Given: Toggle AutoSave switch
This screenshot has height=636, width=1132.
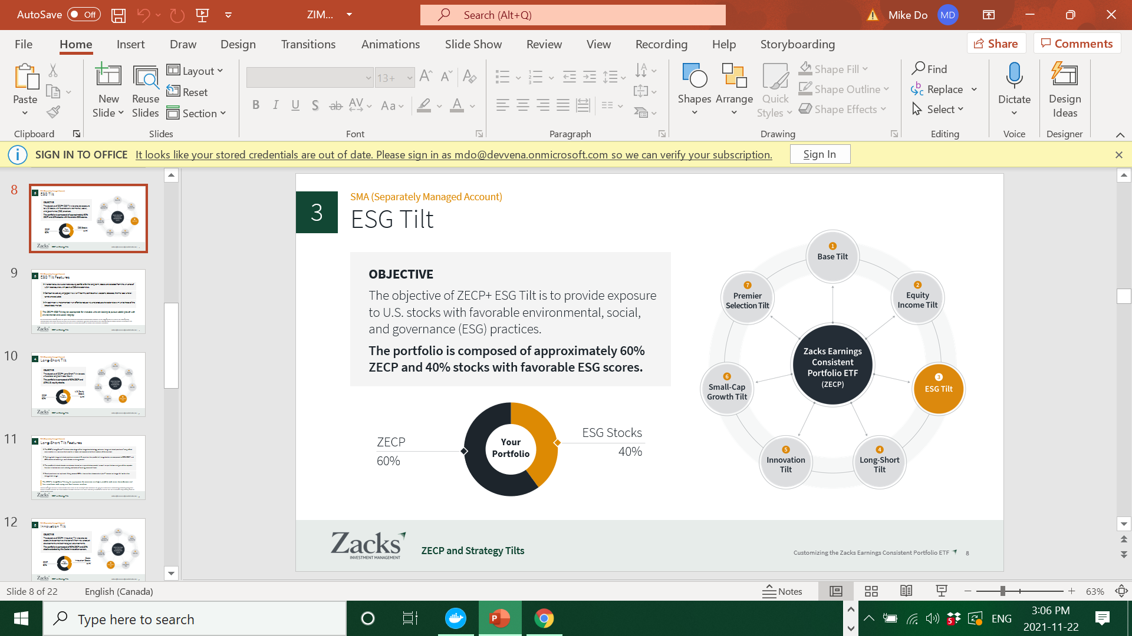Looking at the screenshot, I should [x=84, y=15].
